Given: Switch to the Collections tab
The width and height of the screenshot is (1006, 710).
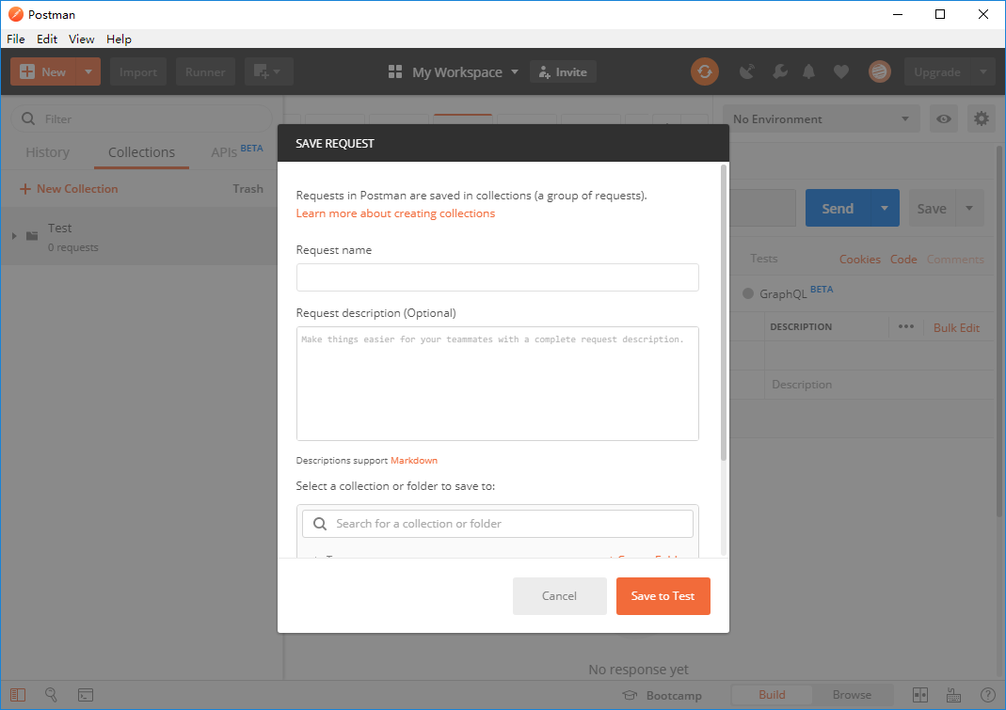Looking at the screenshot, I should tap(141, 152).
